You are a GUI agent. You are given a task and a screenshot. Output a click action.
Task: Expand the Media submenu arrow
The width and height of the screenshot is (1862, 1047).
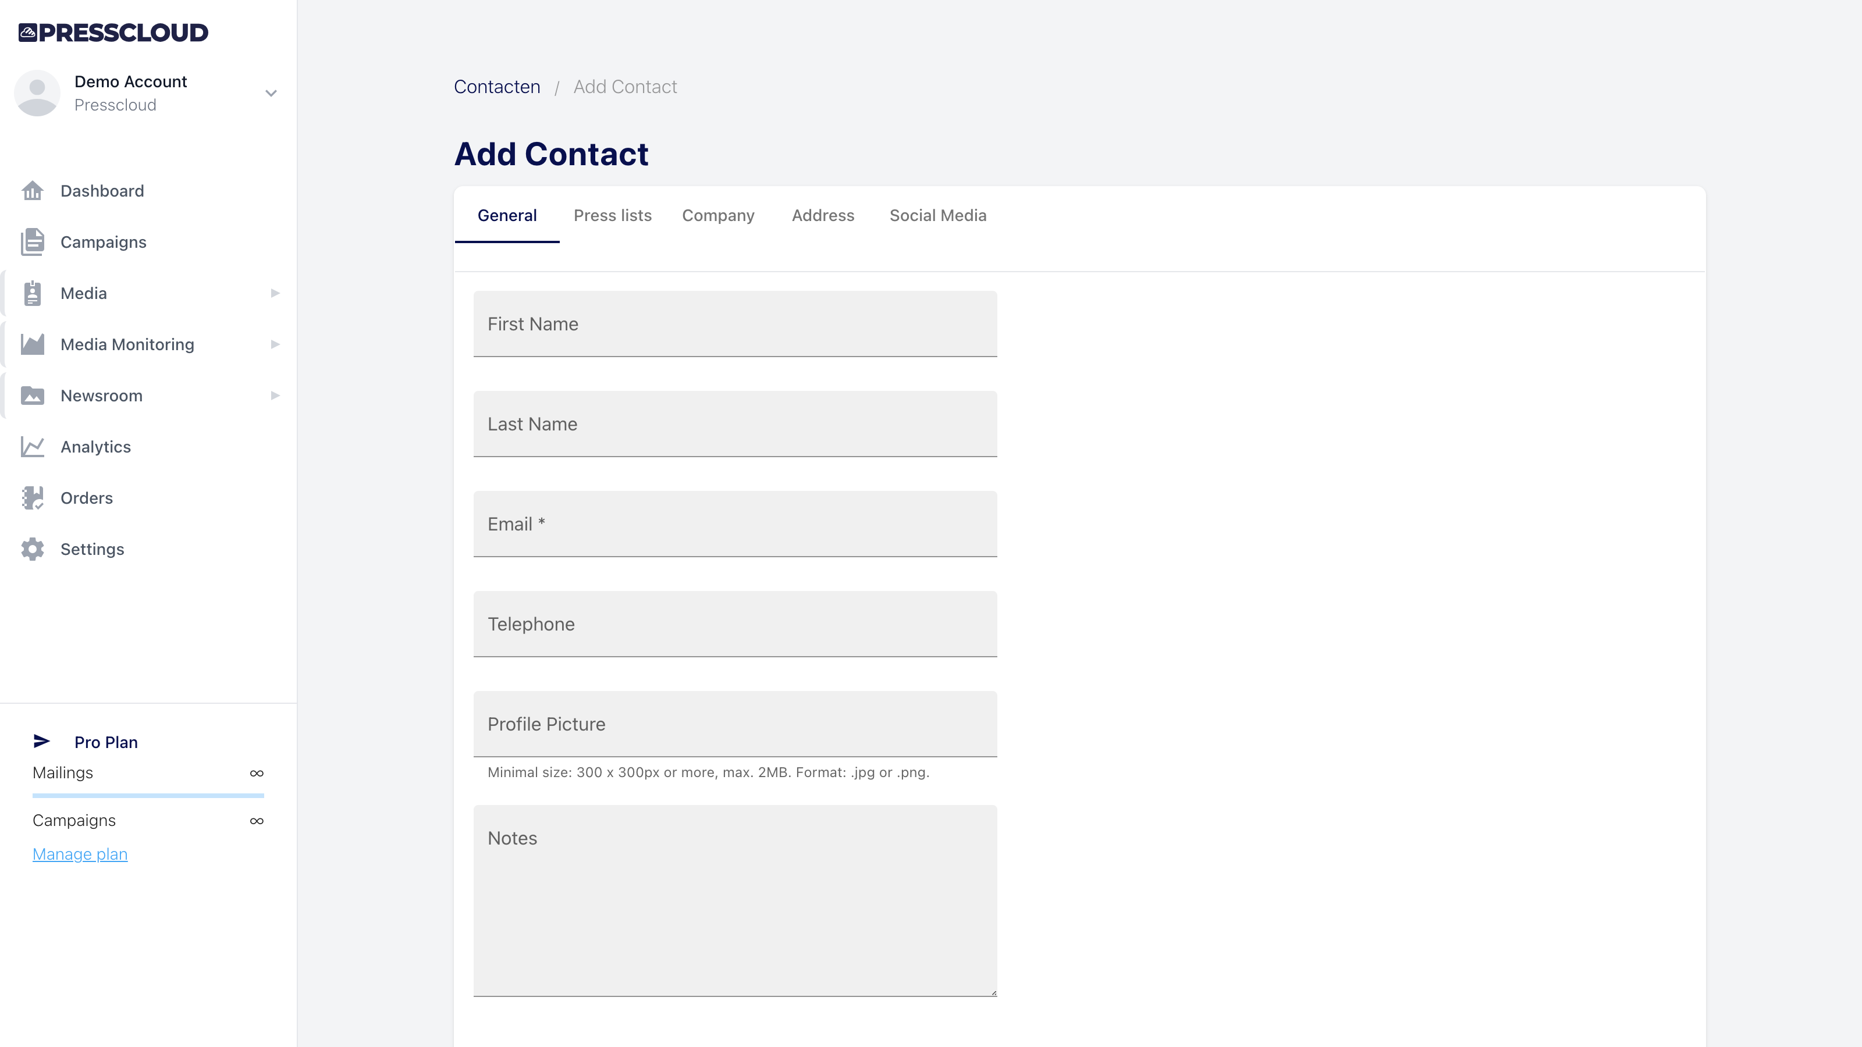[275, 293]
